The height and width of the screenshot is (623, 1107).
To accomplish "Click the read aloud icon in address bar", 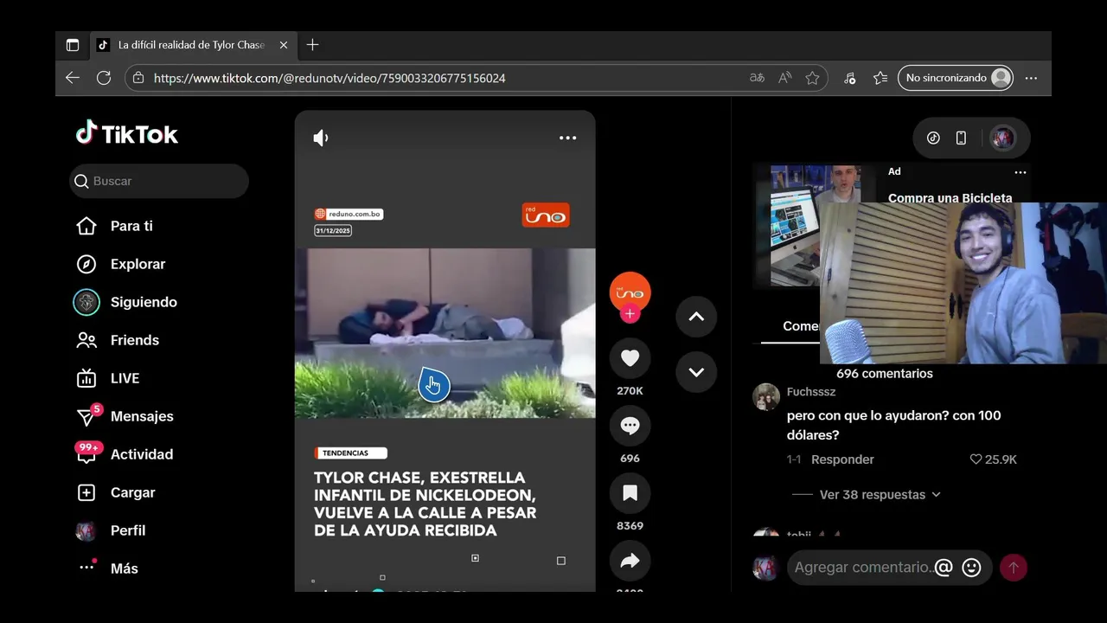I will point(784,78).
